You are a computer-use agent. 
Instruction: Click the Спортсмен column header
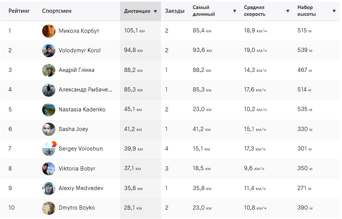tap(57, 11)
